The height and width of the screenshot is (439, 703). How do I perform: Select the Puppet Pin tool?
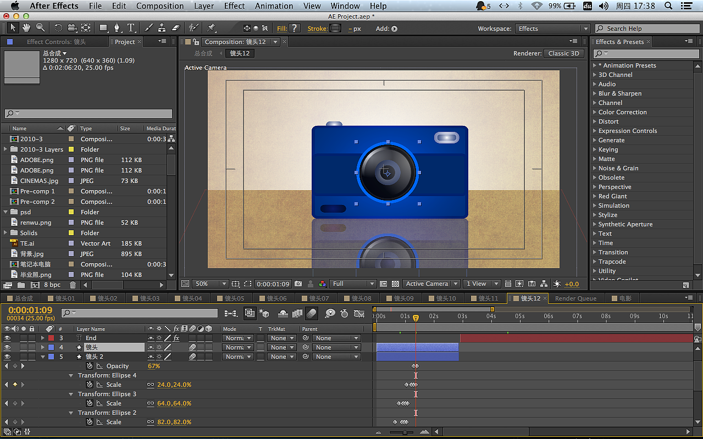212,28
